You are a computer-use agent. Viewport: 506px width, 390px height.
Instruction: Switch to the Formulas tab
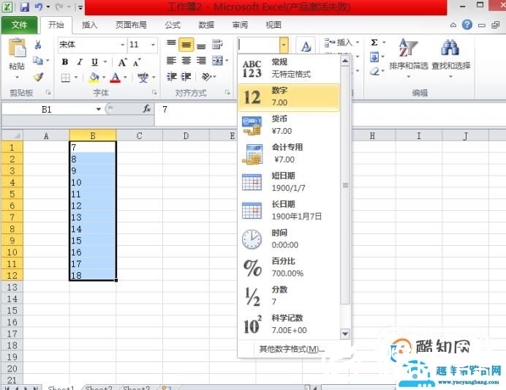(173, 25)
